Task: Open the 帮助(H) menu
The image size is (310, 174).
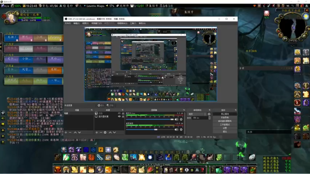Action: pyautogui.click(x=142, y=23)
